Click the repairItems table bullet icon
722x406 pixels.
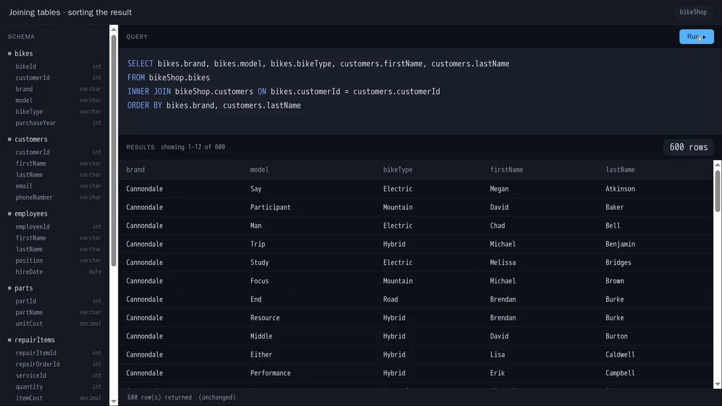(10, 340)
